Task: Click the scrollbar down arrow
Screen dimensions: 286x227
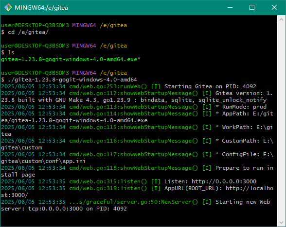Action: pos(281,223)
